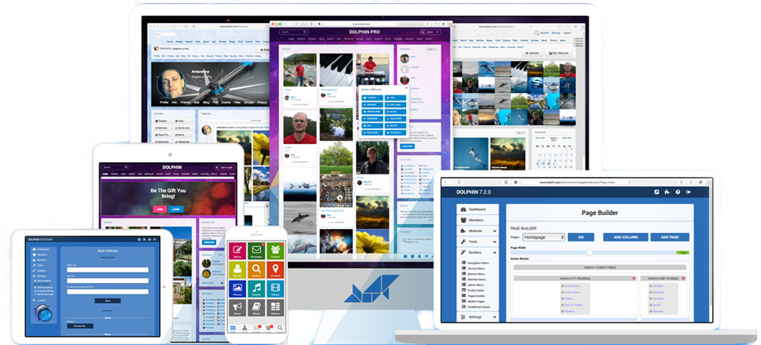Screen dimensions: 761x345
Task: Expand Settings chevron in laptop sidebar
Action: 495,317
